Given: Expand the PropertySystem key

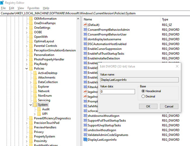Looking at the screenshot, I should [x=27, y=137].
